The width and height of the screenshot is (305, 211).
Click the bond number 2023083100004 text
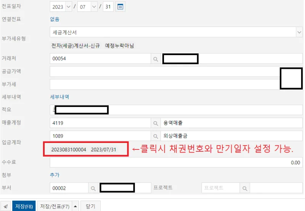click(69, 149)
